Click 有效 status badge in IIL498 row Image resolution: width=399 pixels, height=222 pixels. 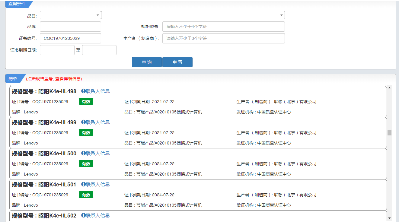[x=86, y=102]
